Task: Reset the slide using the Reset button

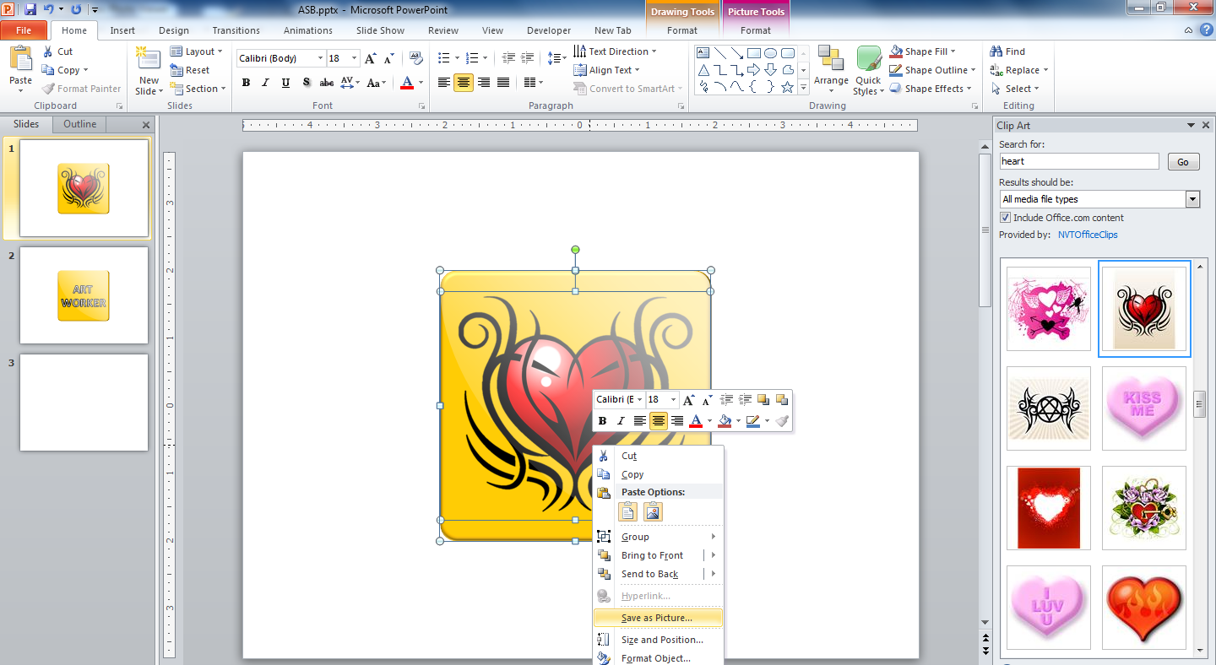Action: tap(190, 70)
